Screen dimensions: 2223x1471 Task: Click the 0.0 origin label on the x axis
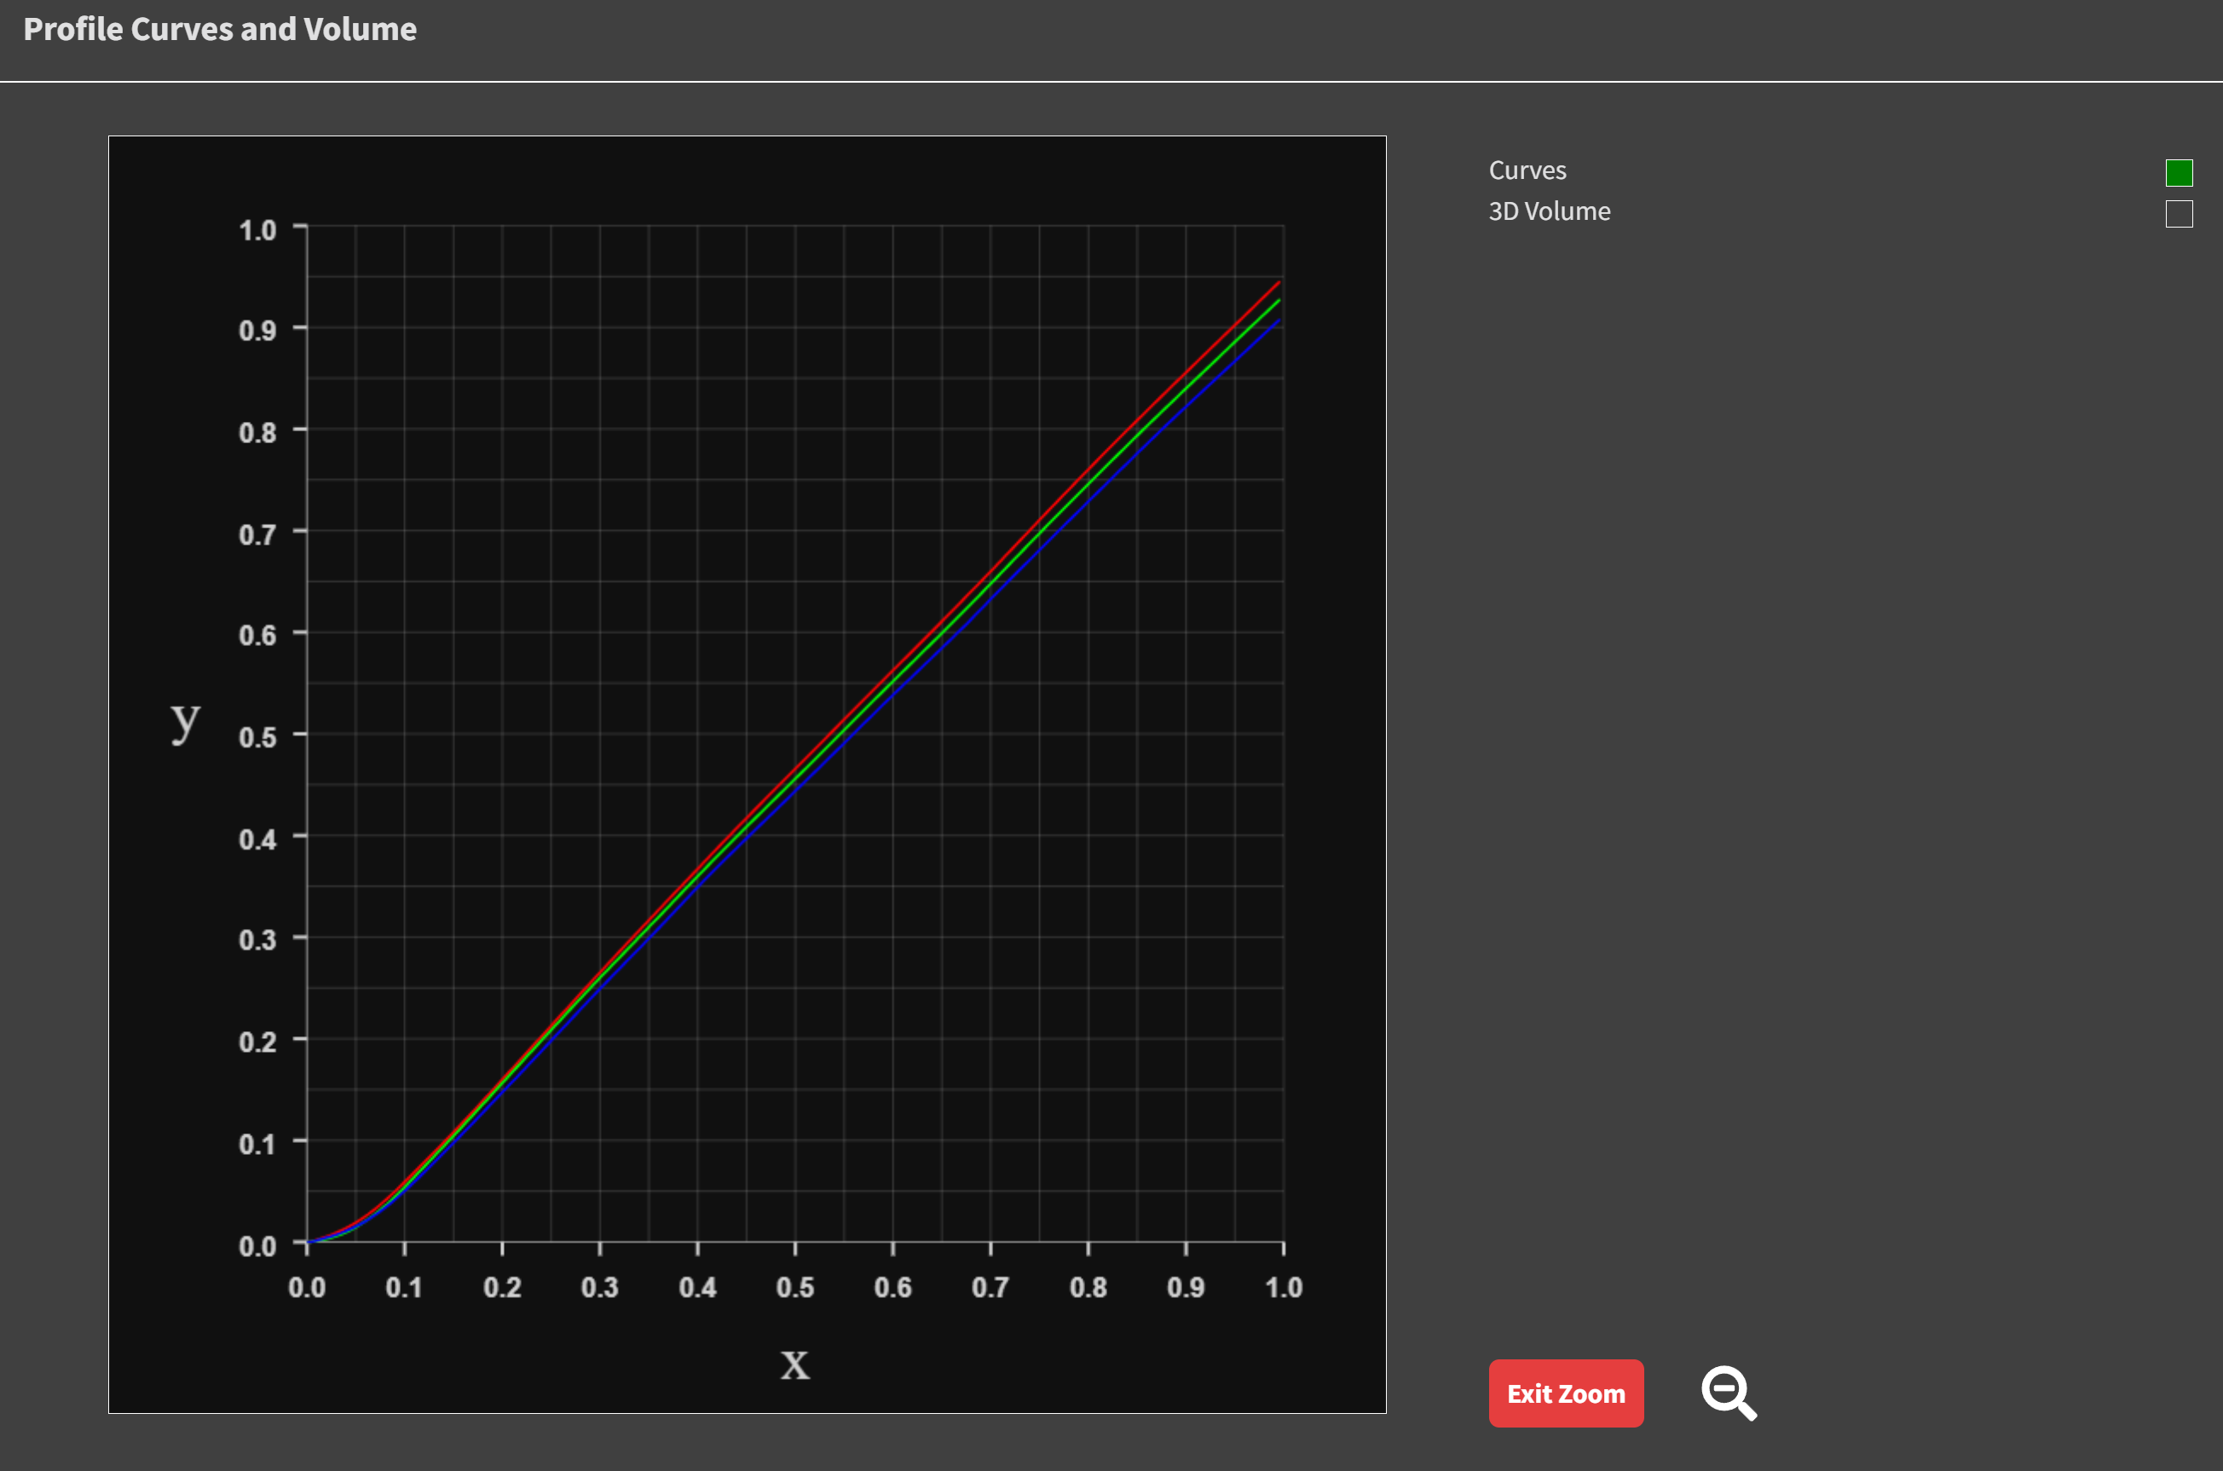tap(307, 1287)
